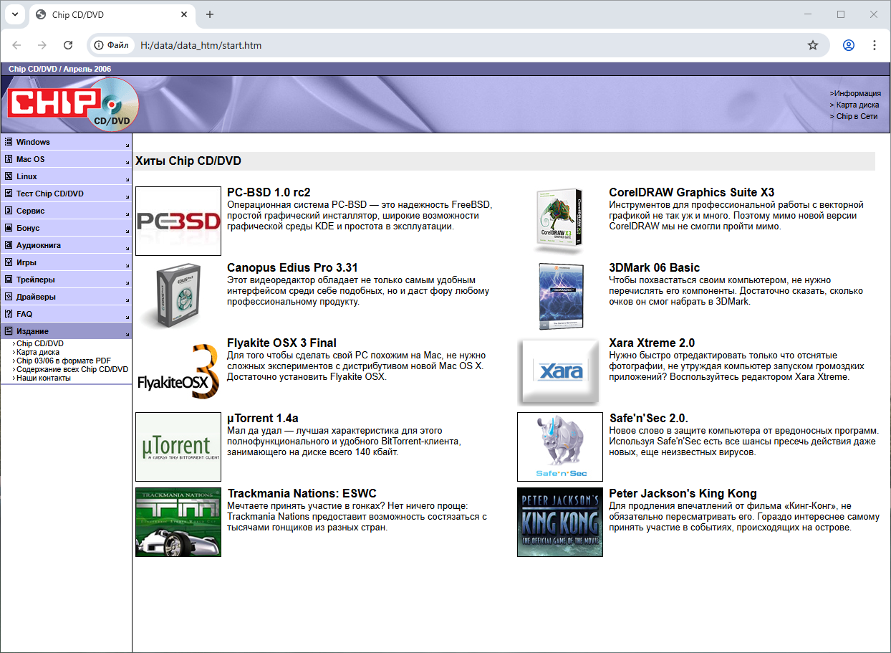Open the Xara Xtreme 2.0 heading
The height and width of the screenshot is (653, 891).
pos(652,343)
